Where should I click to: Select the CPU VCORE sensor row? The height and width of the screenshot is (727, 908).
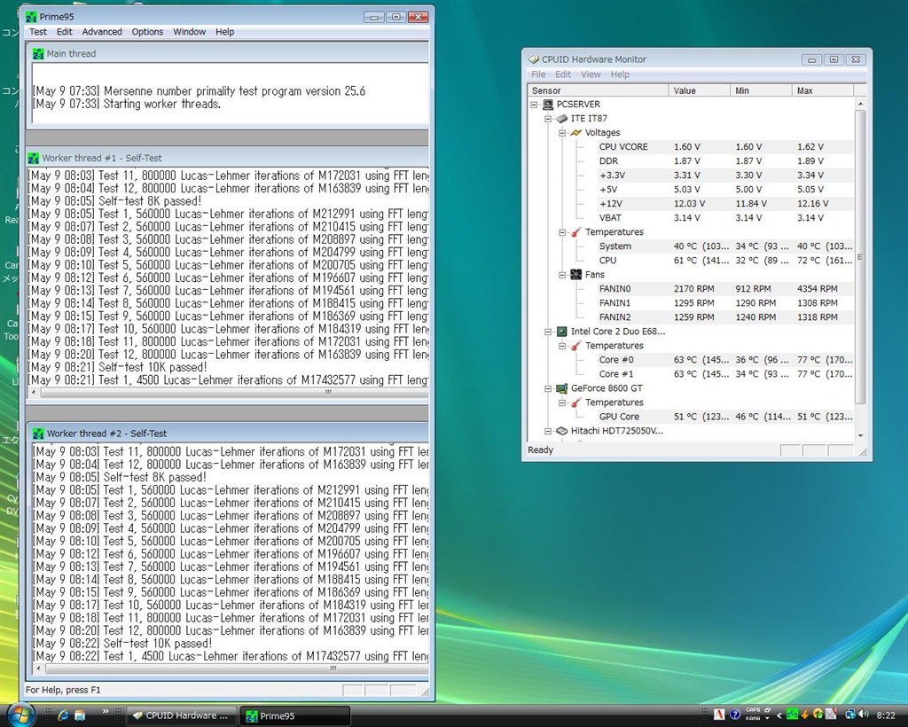(725, 147)
